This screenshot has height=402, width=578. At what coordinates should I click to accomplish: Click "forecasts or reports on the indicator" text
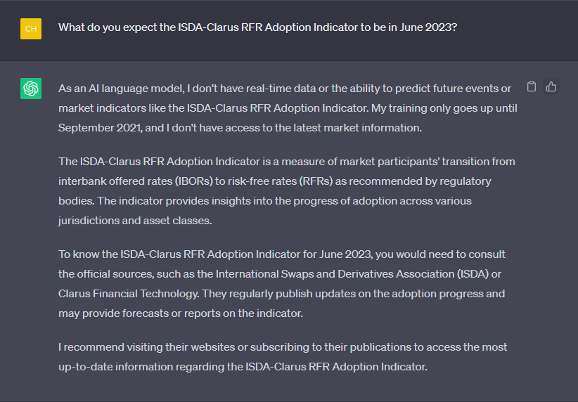pyautogui.click(x=212, y=313)
